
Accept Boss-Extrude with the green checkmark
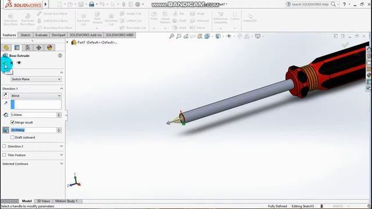[5, 63]
